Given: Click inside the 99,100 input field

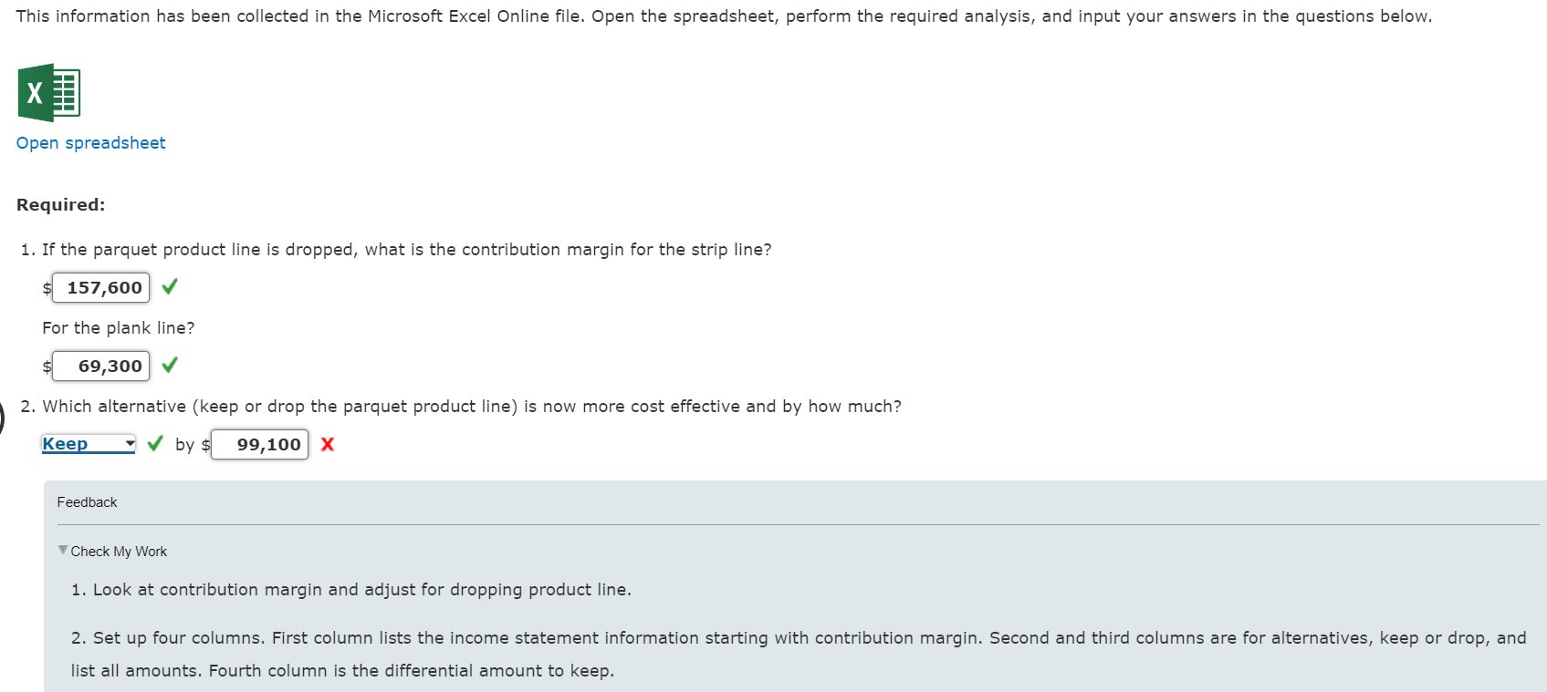Looking at the screenshot, I should coord(259,444).
